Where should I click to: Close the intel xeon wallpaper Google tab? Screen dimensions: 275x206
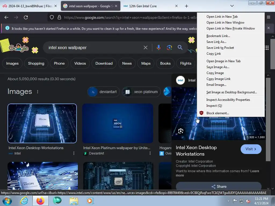coord(116,6)
